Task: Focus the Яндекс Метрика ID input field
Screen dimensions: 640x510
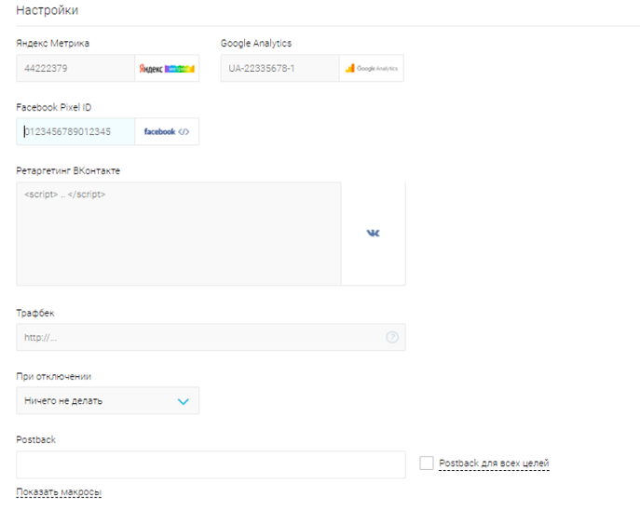Action: coord(75,69)
